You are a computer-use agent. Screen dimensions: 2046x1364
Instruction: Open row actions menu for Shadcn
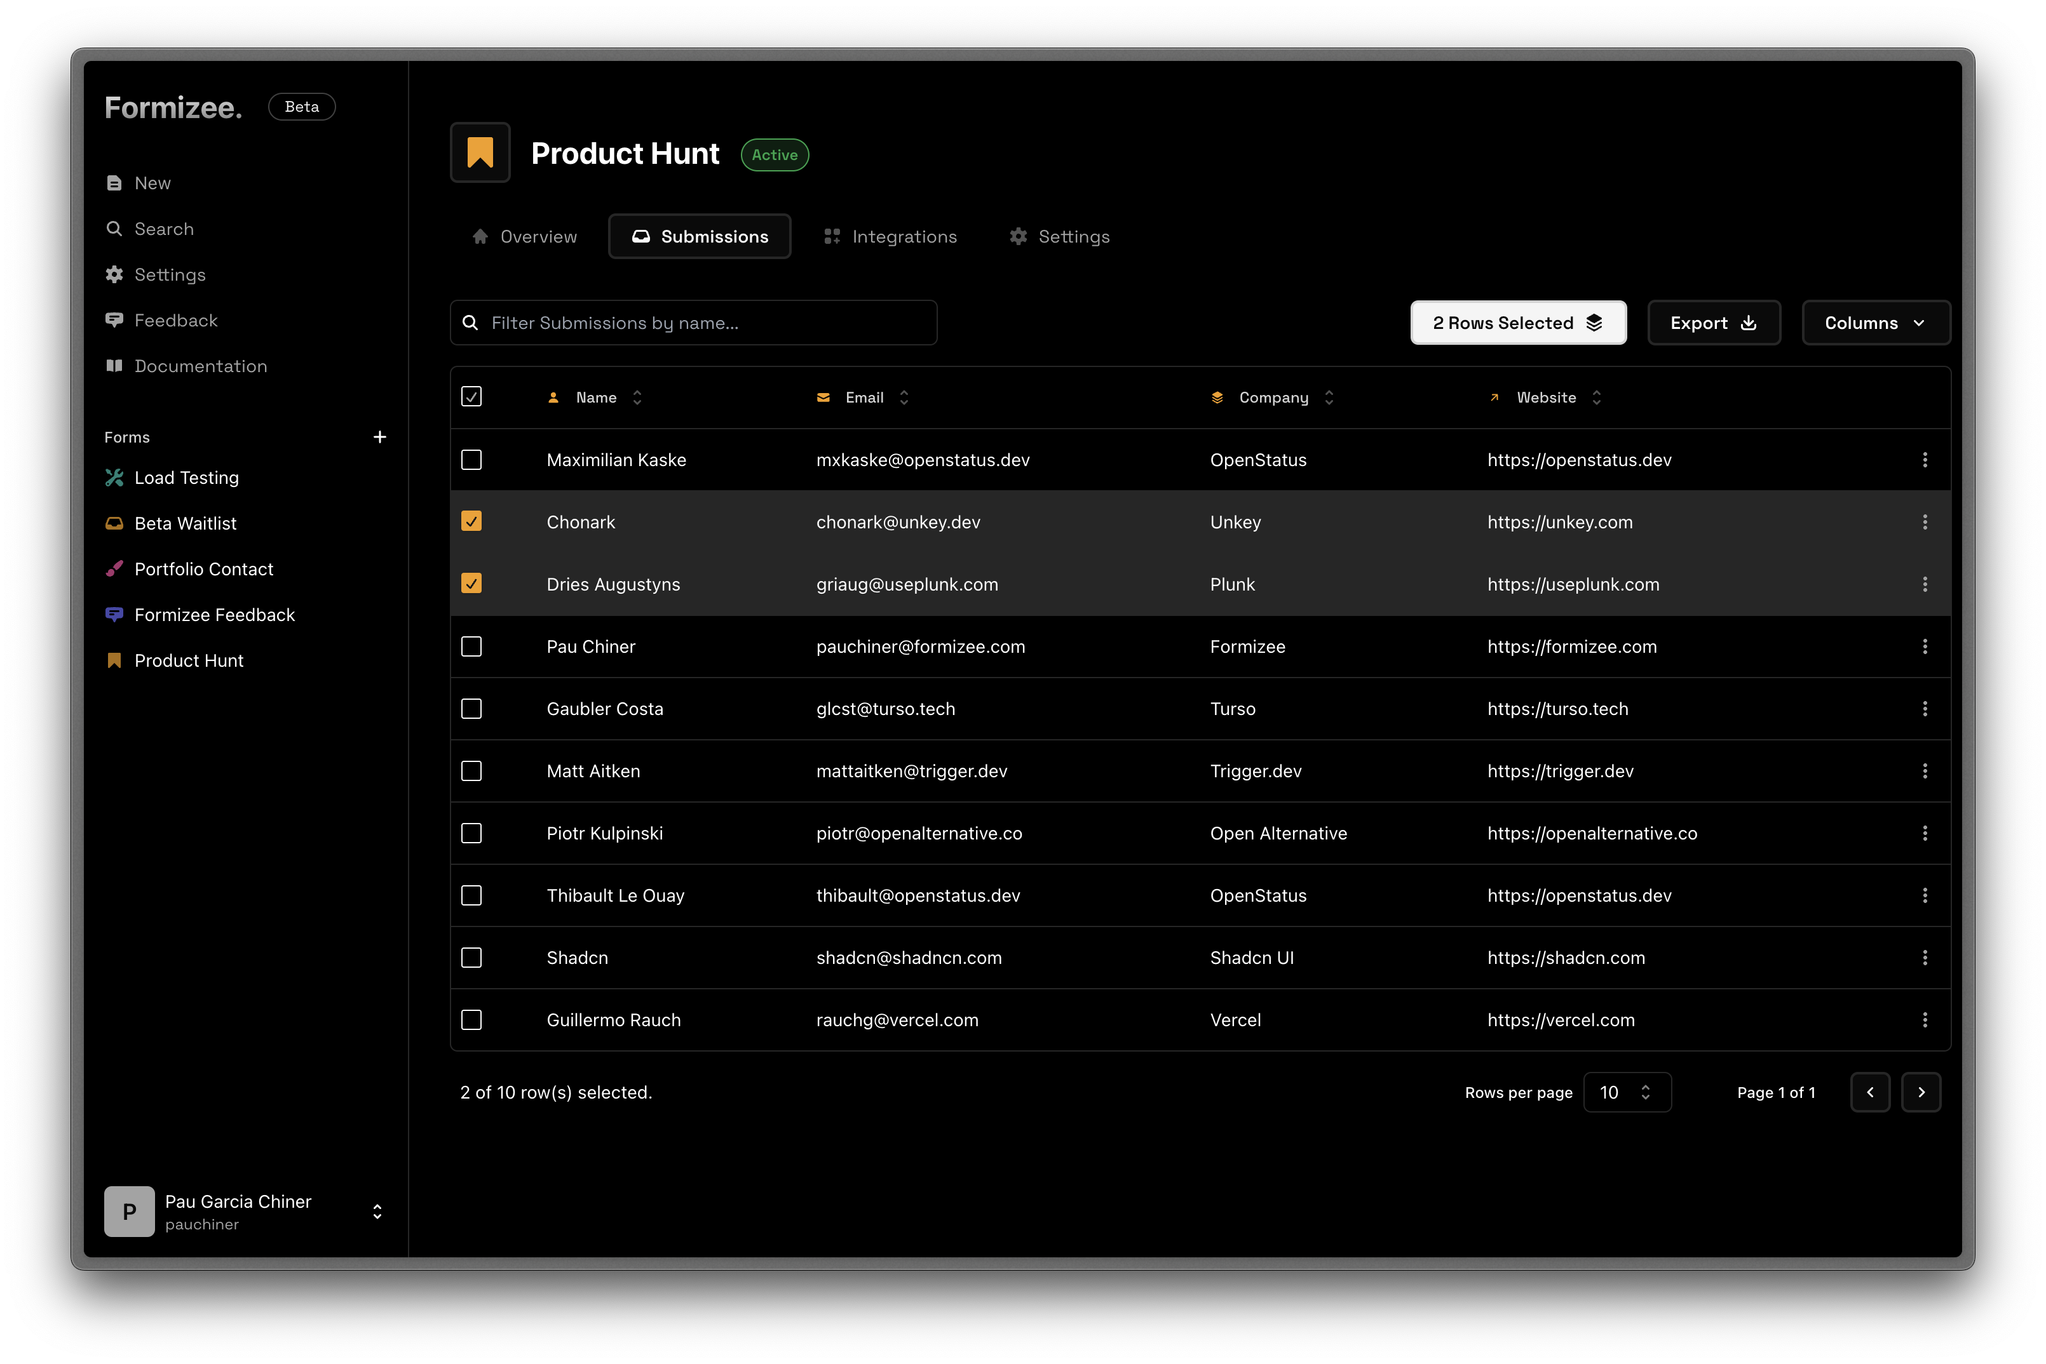(1924, 957)
